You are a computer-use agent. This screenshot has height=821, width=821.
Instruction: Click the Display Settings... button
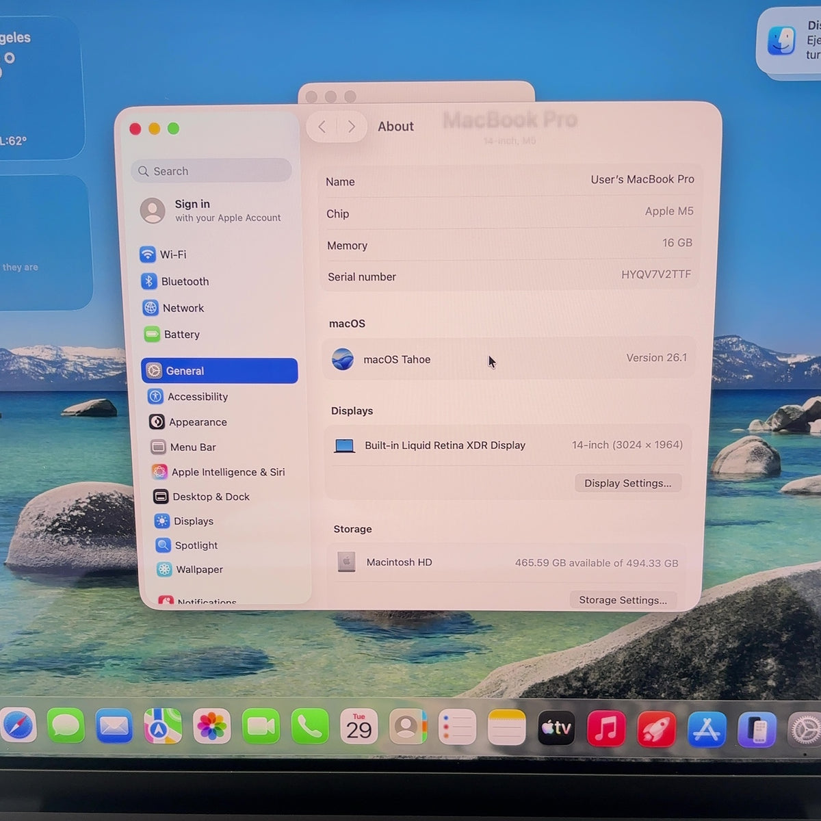628,483
